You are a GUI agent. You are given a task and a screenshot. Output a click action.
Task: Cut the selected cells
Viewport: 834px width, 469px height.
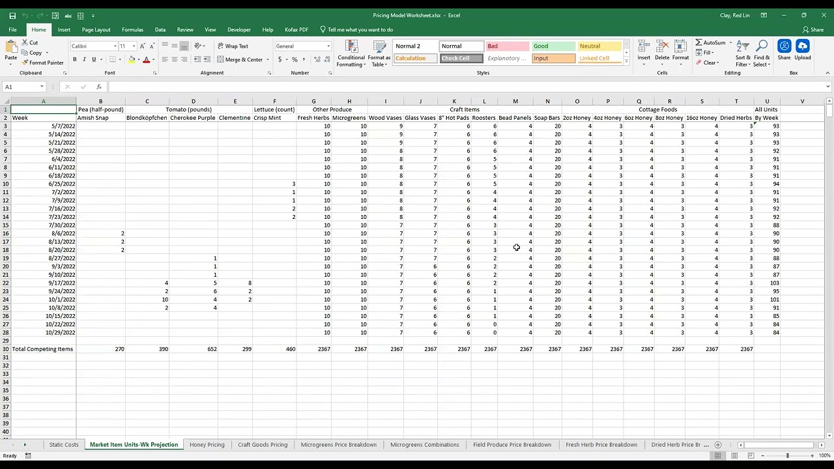coord(30,43)
